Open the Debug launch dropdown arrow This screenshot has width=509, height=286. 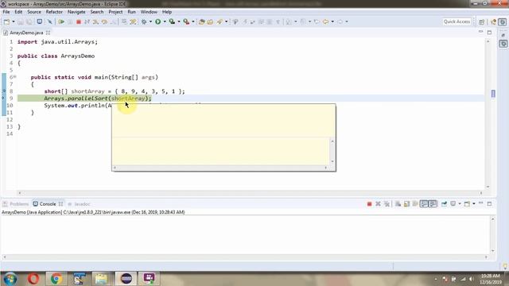pyautogui.click(x=150, y=21)
